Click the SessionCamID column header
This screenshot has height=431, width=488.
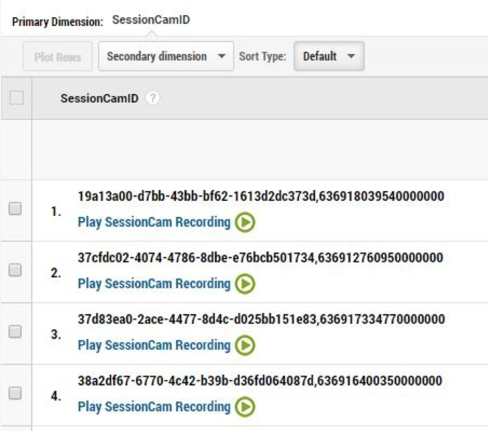tap(99, 98)
